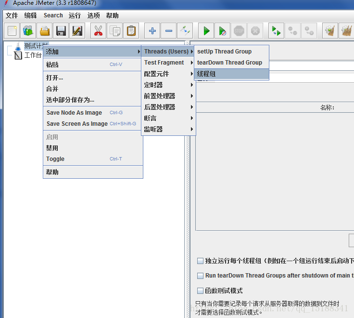Click the Toggle enable/disable icon
354x318 pixels.
coord(185,31)
